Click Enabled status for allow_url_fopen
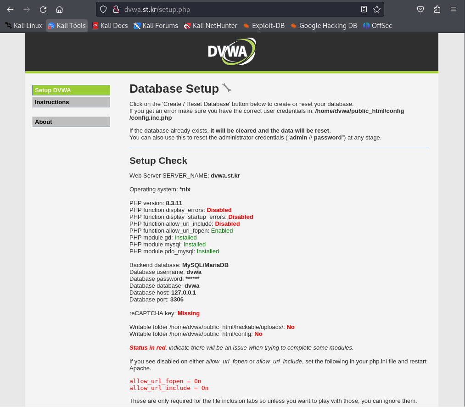465x407 pixels. 222,231
